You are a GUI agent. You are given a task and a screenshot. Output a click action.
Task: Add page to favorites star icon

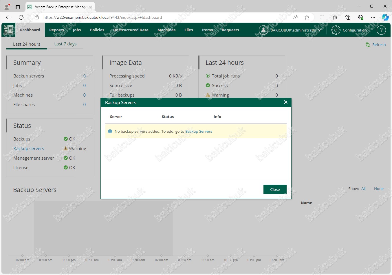307,17
